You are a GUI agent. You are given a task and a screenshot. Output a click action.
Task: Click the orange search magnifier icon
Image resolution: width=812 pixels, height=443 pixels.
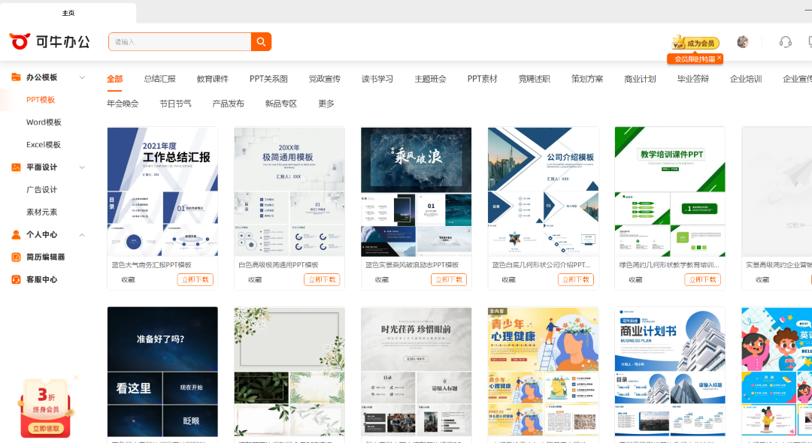(260, 41)
